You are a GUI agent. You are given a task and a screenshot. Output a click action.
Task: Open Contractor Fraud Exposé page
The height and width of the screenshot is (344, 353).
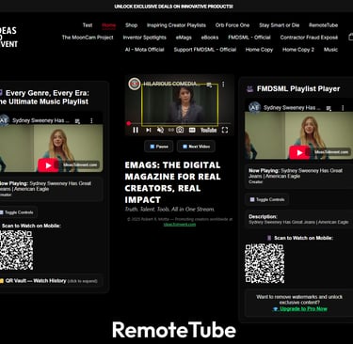point(309,38)
